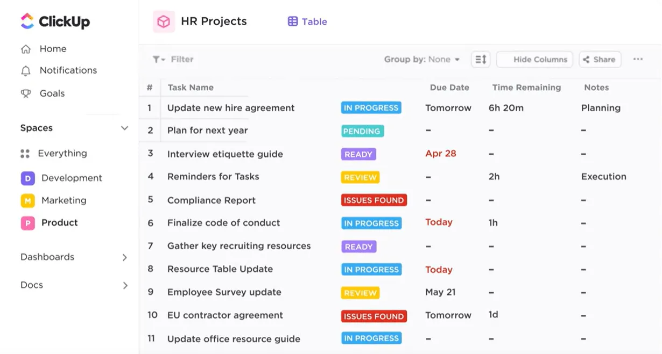Screen dimensions: 662x354
Task: Click the Hide Columns button
Action: (x=534, y=60)
